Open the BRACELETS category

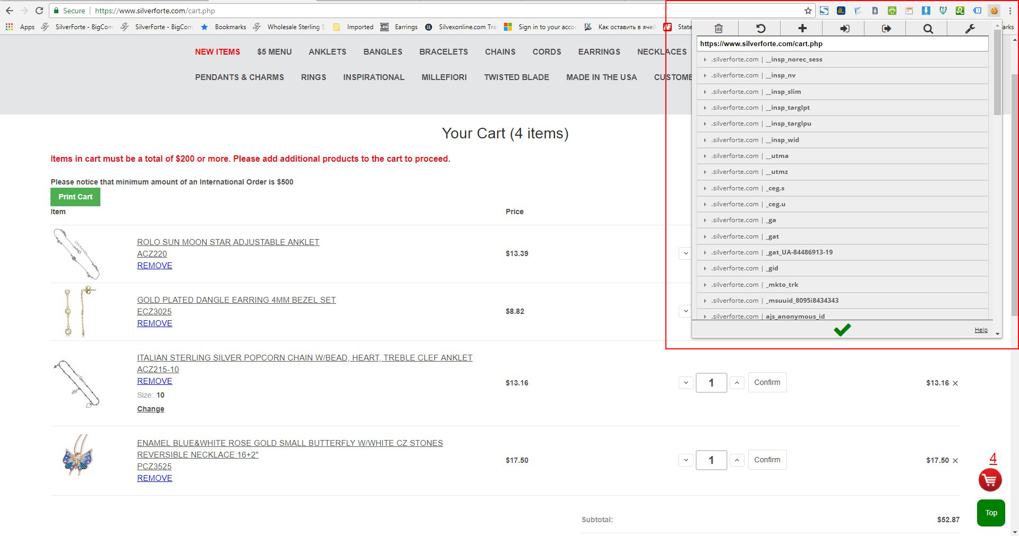click(443, 52)
